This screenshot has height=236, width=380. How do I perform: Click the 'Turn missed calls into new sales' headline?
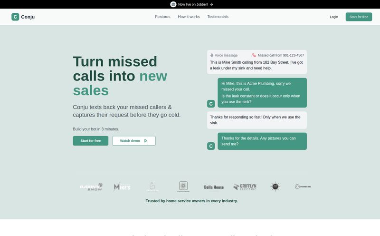tap(120, 76)
